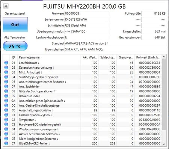Click the scrollbar up arrow in the table

click(164, 57)
